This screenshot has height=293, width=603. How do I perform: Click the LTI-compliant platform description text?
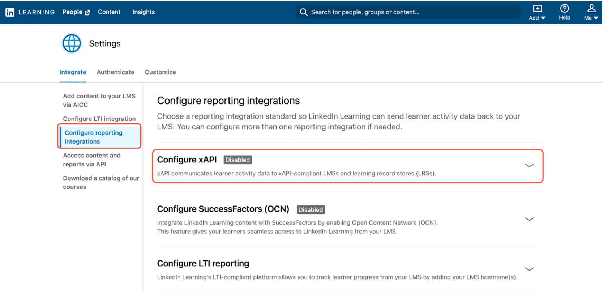(337, 277)
